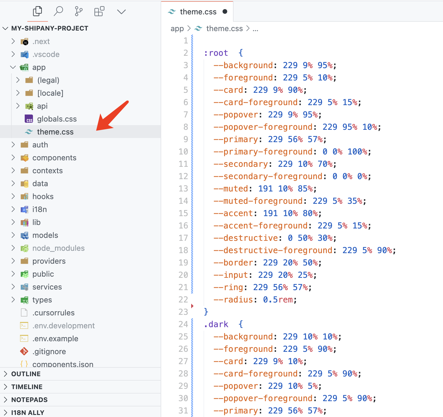Click the --destructive-foreground property on line 18
The width and height of the screenshot is (443, 417).
click(273, 250)
